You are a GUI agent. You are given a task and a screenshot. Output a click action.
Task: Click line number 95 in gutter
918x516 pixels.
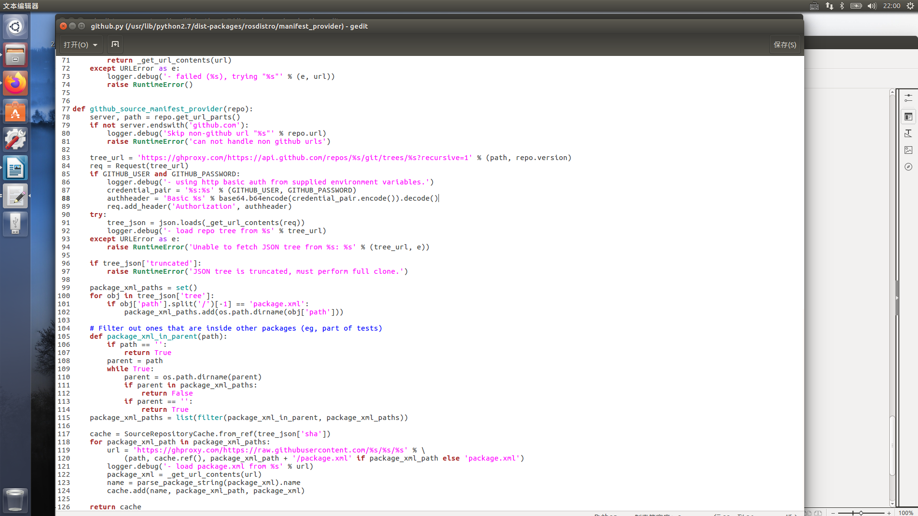[66, 255]
